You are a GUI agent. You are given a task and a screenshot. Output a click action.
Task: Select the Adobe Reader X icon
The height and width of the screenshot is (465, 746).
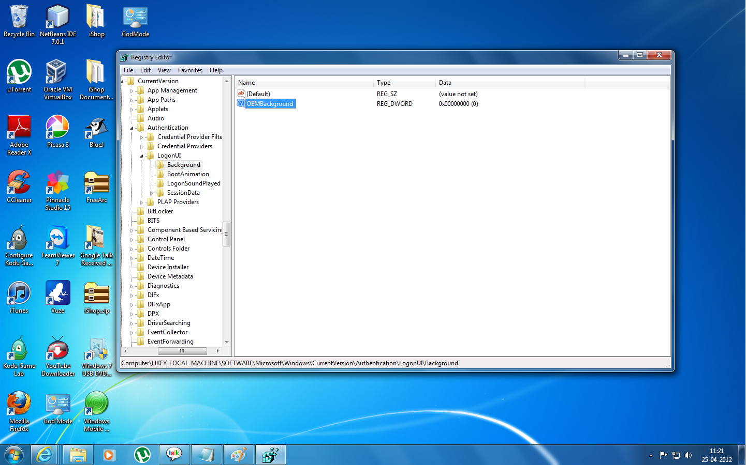(19, 135)
